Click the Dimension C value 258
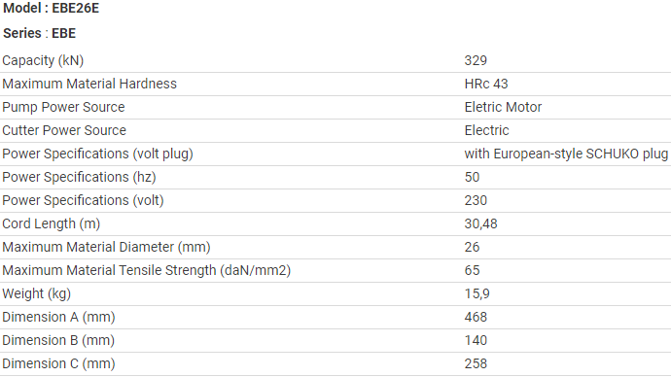The width and height of the screenshot is (671, 377). pos(476,363)
